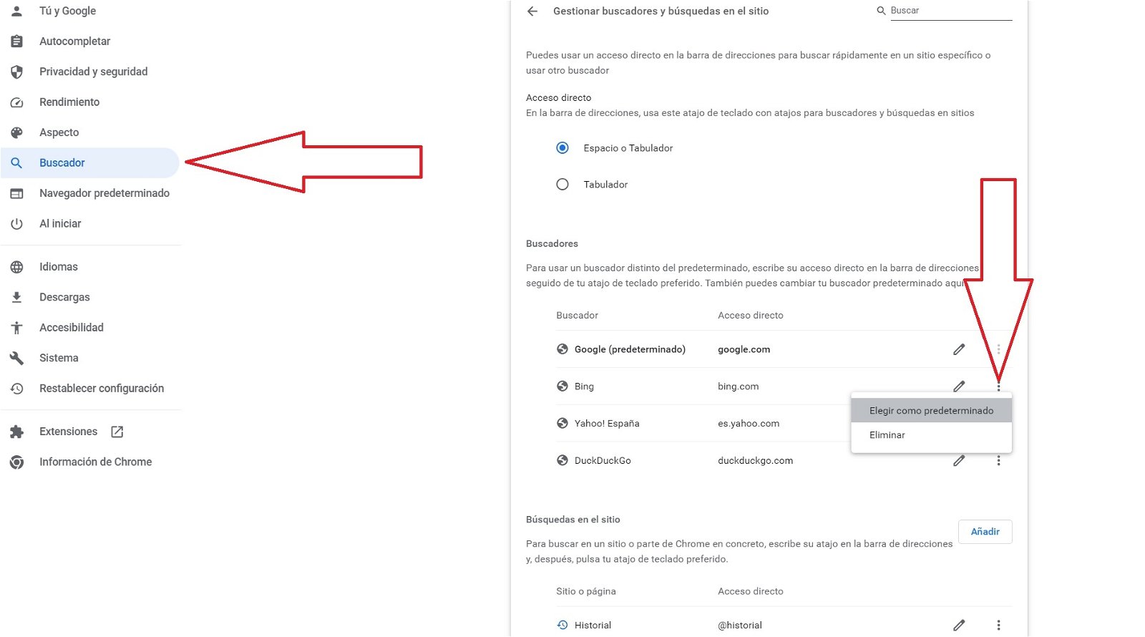Screen dimensions: 1145x637
Task: Click the duckduckgo.com shortcut text
Action: [x=756, y=460]
